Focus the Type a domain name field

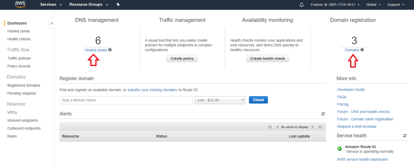click(x=126, y=100)
